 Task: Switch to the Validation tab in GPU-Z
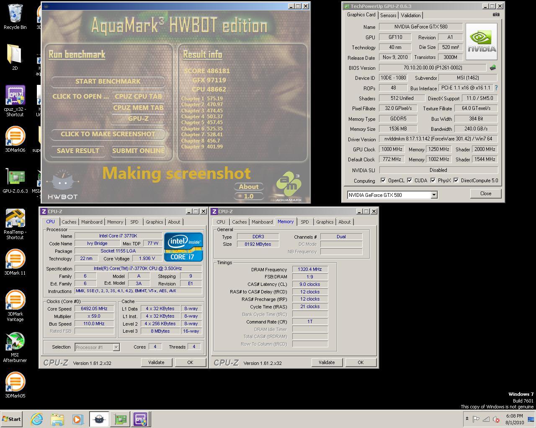point(410,15)
